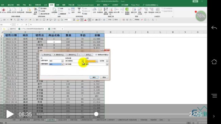Open the ribbon Sort dialog icon
This screenshot has width=221, height=124.
73,9
